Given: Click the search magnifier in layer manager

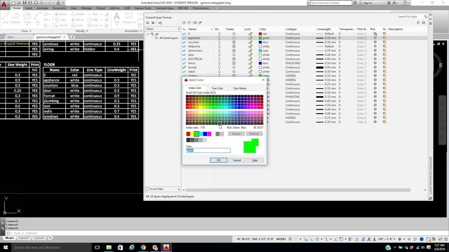Looking at the screenshot, I should pyautogui.click(x=425, y=16).
